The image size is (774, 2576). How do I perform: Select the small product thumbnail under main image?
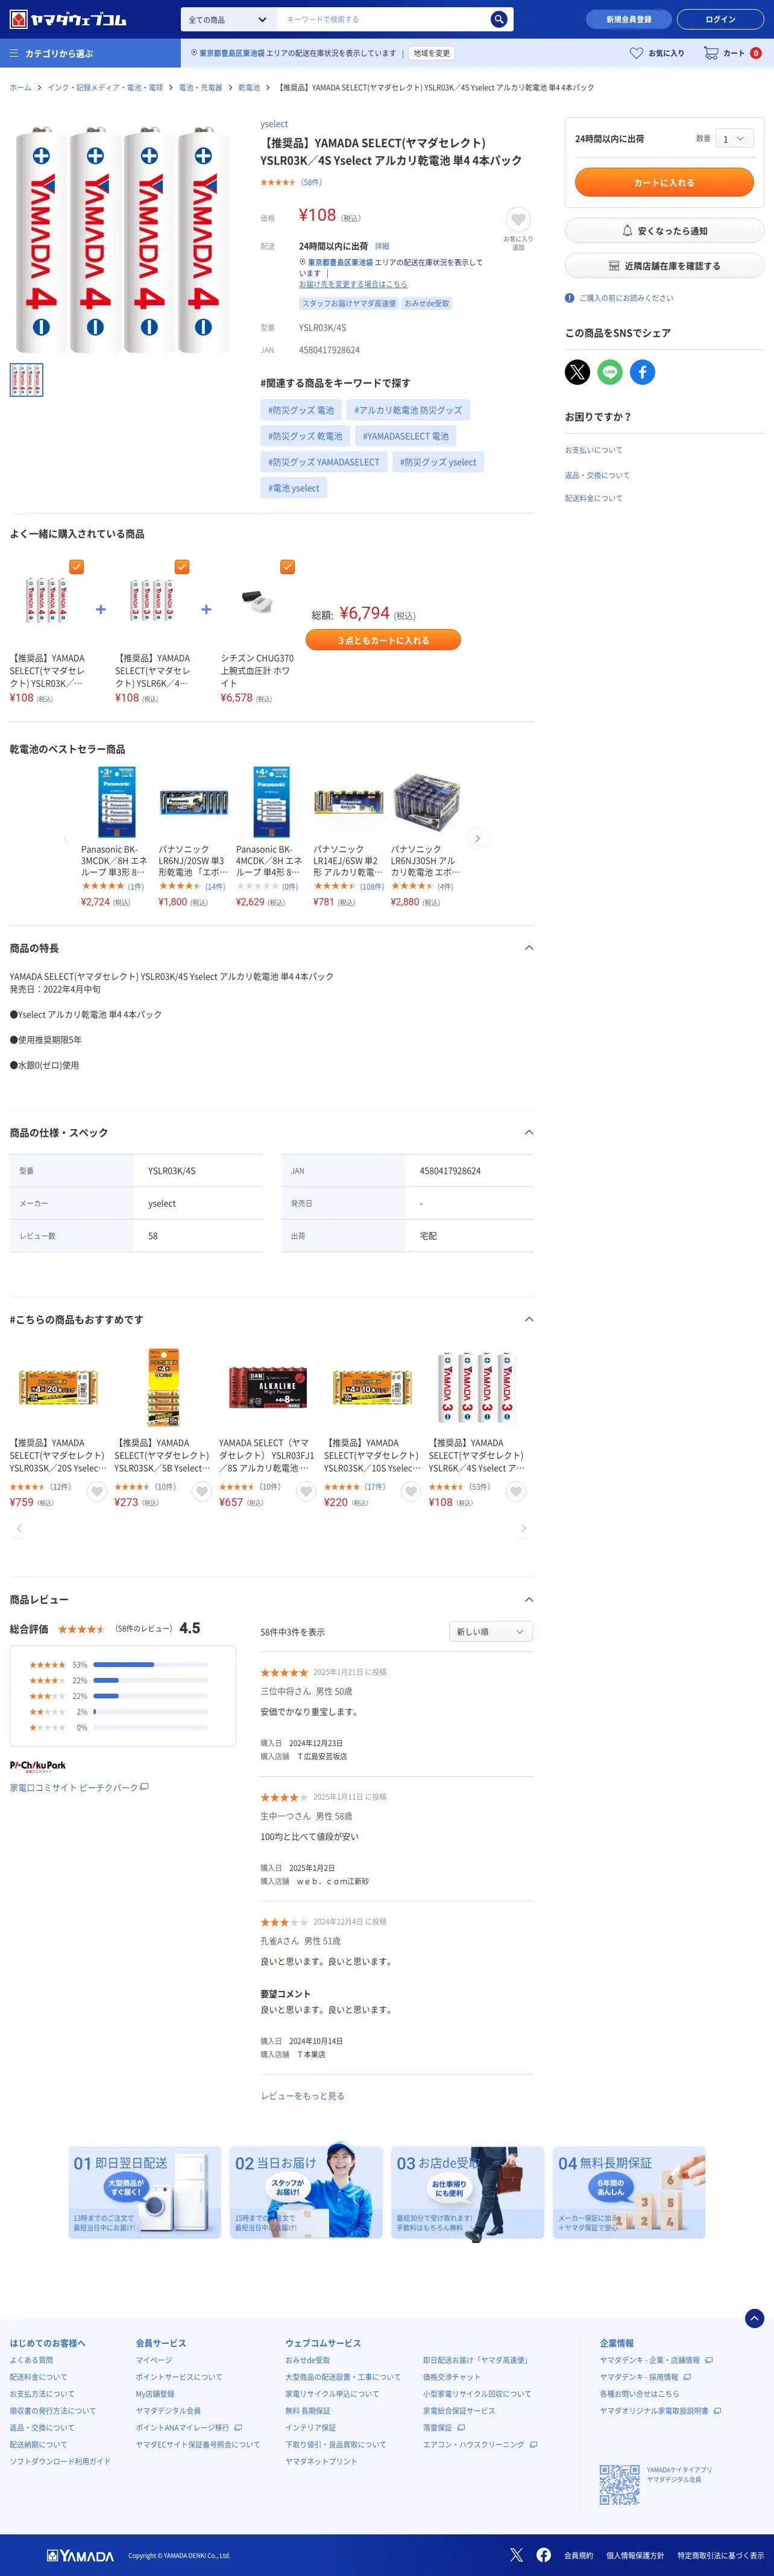(26, 380)
